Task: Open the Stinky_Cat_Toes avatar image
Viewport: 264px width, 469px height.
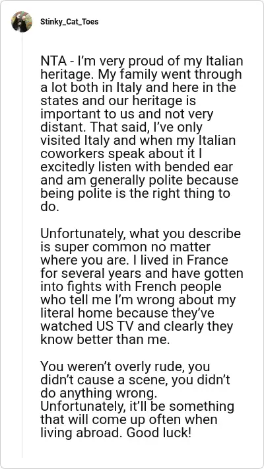Action: coord(22,22)
